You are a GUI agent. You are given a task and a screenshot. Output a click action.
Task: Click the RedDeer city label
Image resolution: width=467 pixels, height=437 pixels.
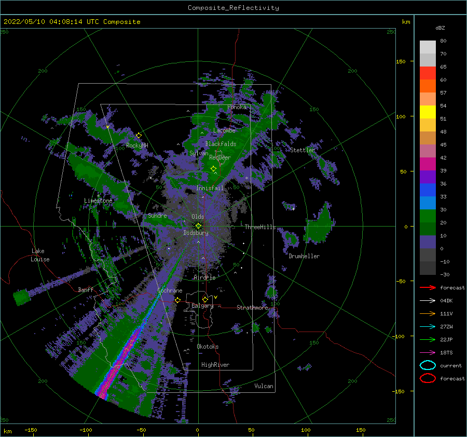(220, 157)
